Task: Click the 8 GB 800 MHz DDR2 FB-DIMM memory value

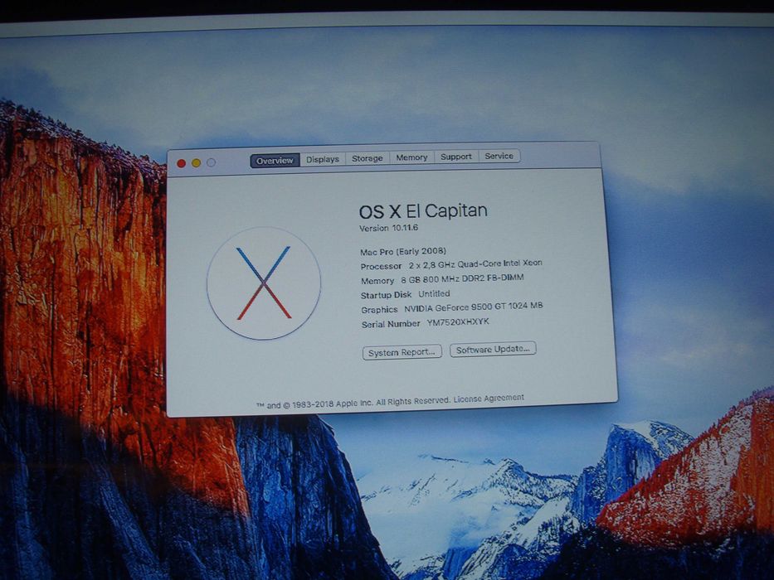Action: [462, 278]
